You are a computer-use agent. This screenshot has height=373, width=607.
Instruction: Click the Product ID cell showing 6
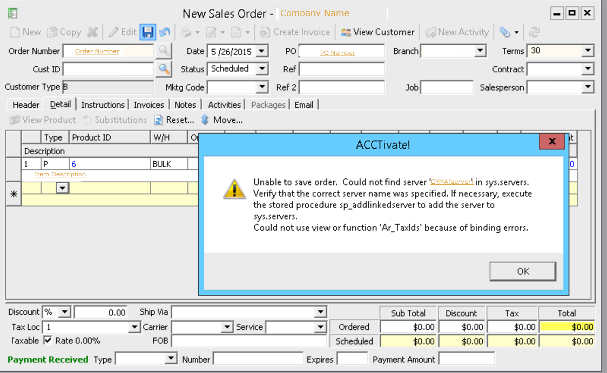point(110,164)
